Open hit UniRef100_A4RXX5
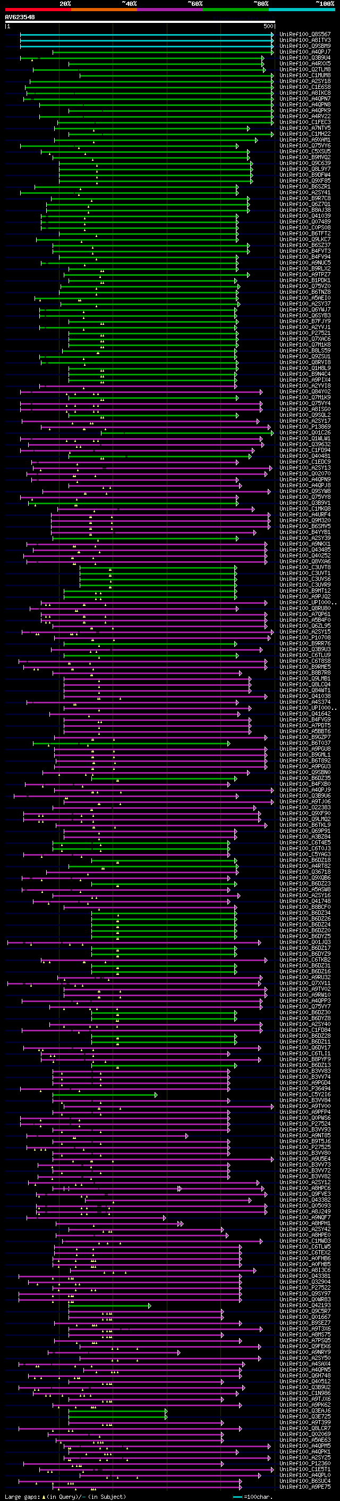Screen dimensions: 340x1501 pos(305,63)
